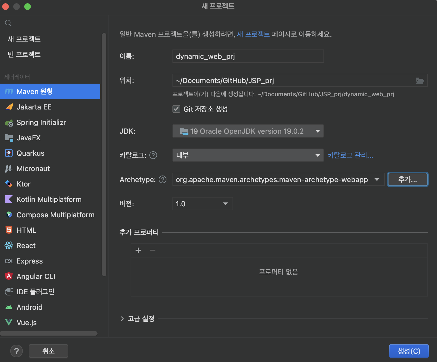437x362 pixels.
Task: Click the Compose Multiplatform icon
Action: click(9, 215)
